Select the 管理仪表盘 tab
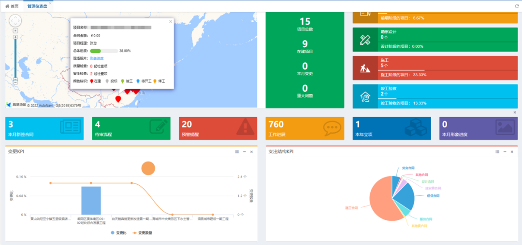 [36, 6]
